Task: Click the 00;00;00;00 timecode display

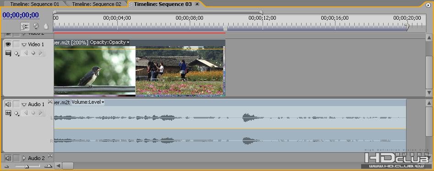Action: pyautogui.click(x=21, y=15)
